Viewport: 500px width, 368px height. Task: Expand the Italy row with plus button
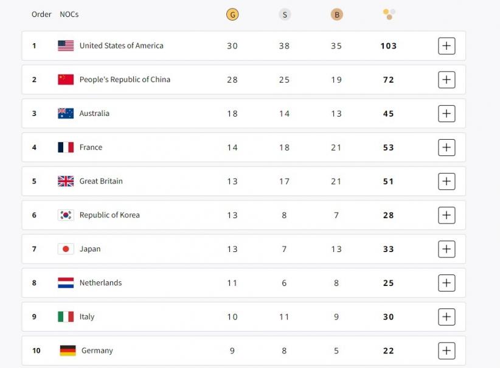(446, 317)
